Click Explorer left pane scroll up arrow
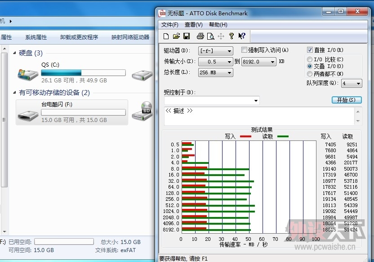 coord(4,49)
